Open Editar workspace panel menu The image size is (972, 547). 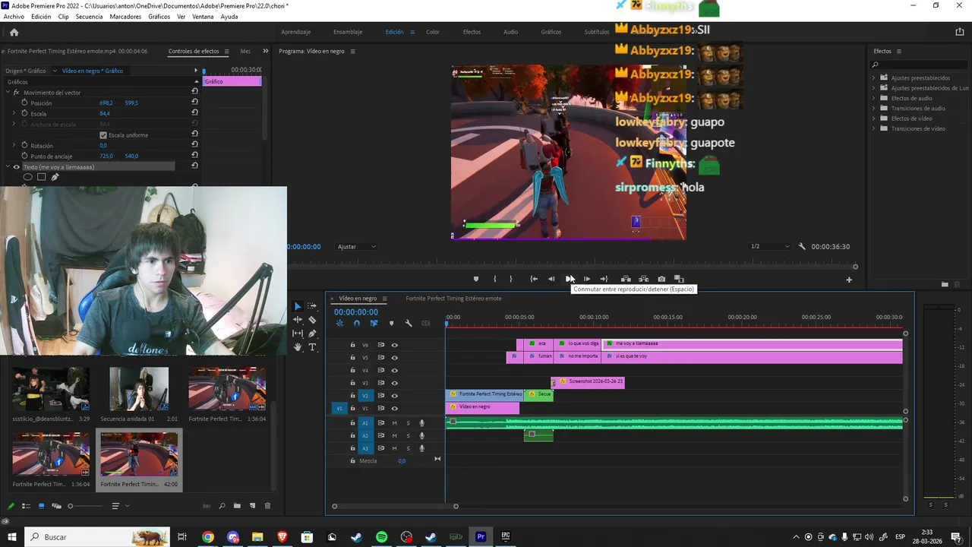point(412,32)
